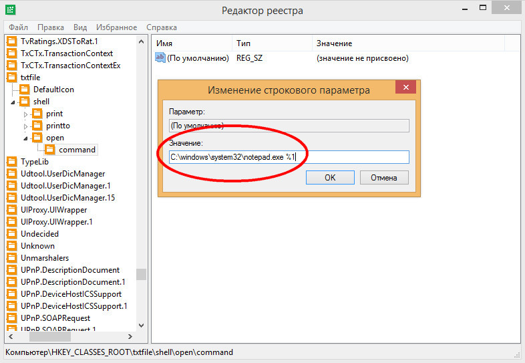Screen dimensions: 525x363
Task: Expand the print subkey
Action: 27,114
